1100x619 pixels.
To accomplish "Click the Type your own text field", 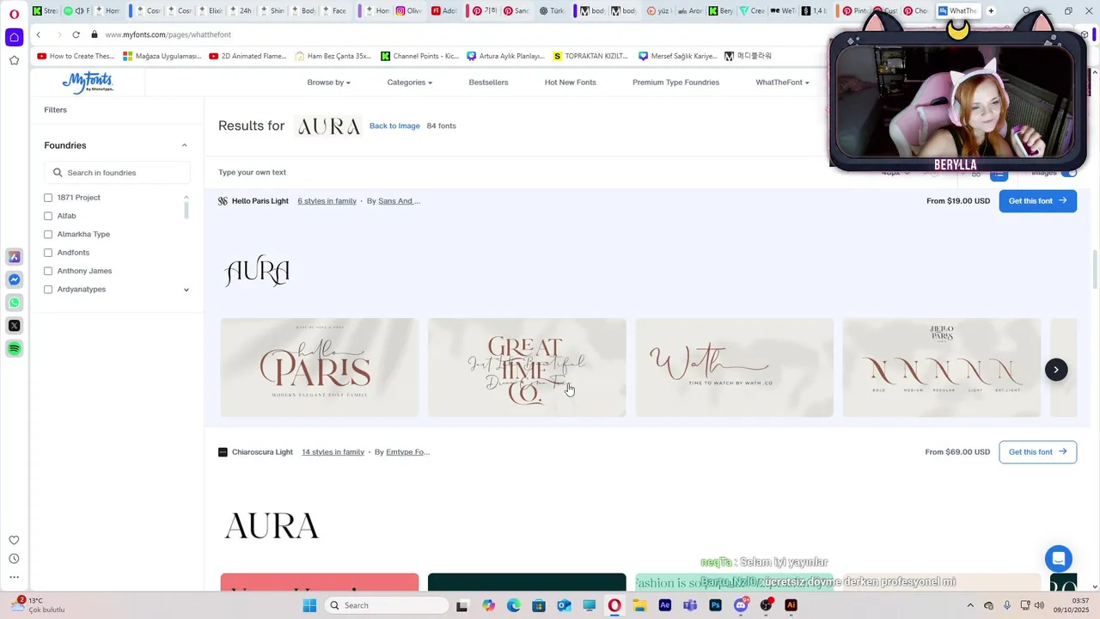I will coord(252,173).
